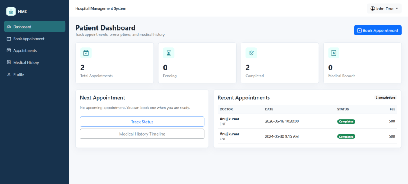Click the Medical Records card label
Viewport: 408px width, 184px height.
point(341,76)
